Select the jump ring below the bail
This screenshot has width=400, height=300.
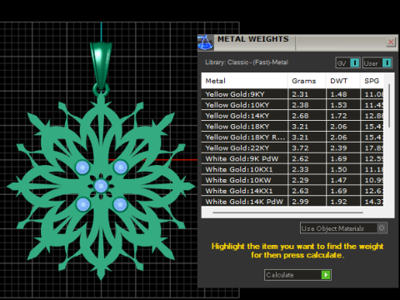click(101, 90)
